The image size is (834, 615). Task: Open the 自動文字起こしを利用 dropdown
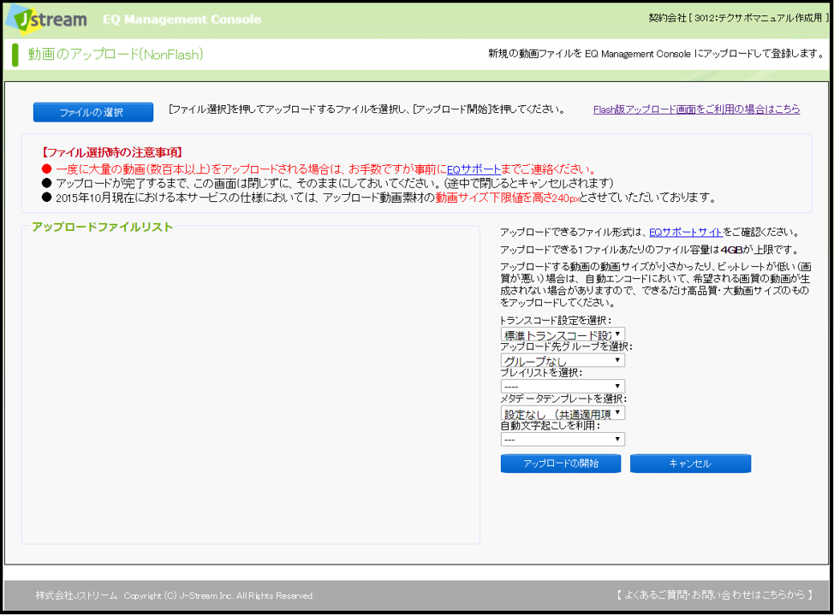[x=563, y=439]
